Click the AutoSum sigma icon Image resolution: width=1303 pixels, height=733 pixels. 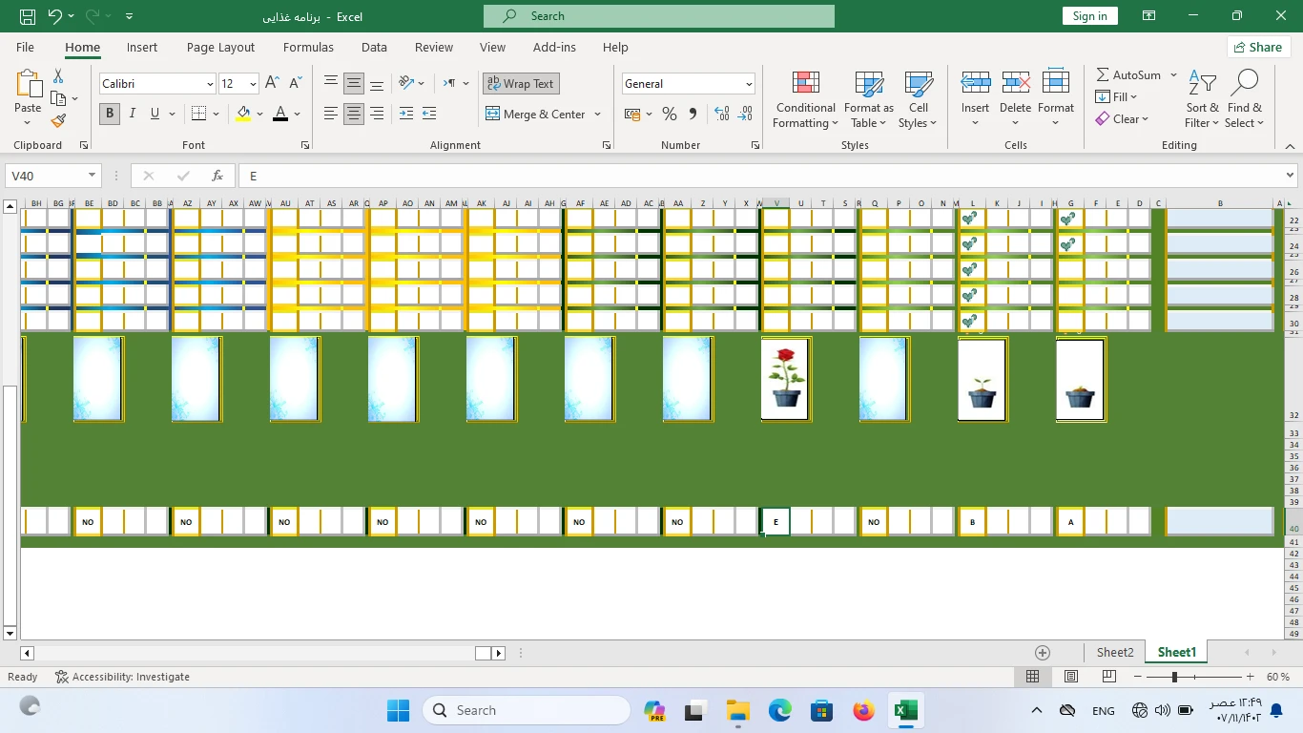1103,74
